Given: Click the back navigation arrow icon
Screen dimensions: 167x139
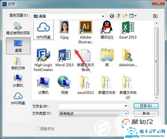Looking at the screenshot, I should tap(112, 16).
